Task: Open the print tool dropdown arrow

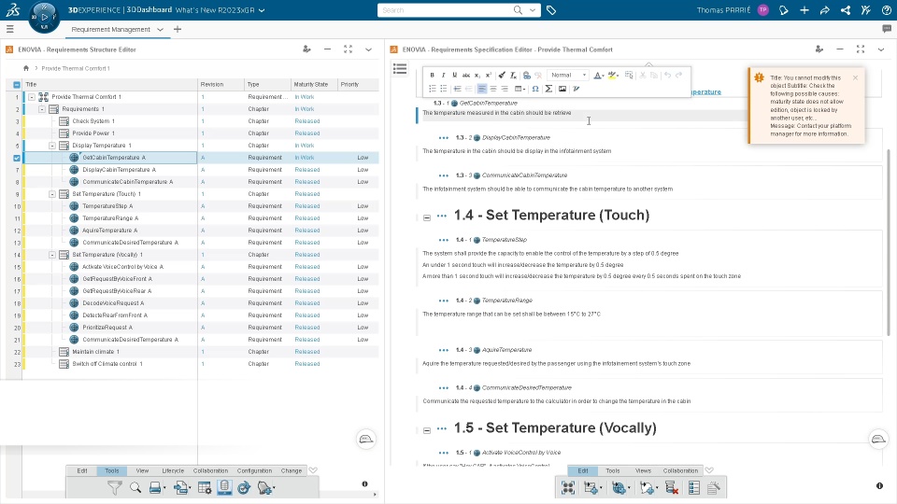Action: coord(164,488)
